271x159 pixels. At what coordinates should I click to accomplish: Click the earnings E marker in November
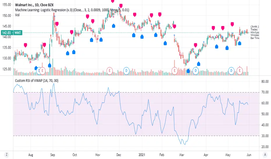[109, 71]
